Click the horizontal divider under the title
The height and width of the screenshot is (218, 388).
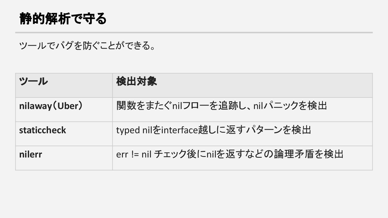pos(194,33)
